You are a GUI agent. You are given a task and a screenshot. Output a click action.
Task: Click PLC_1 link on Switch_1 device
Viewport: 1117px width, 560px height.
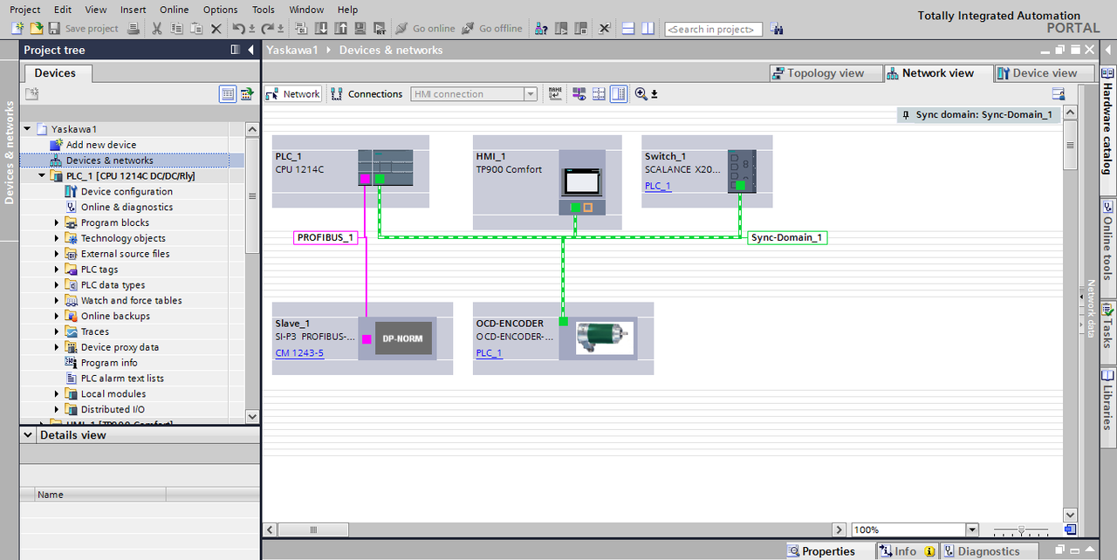[658, 186]
